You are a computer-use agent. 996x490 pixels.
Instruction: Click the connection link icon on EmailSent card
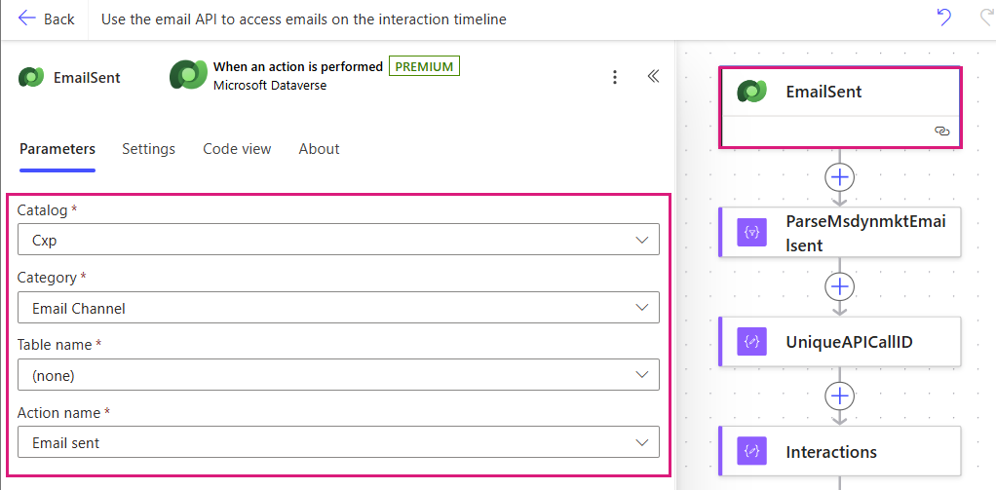[x=942, y=132]
